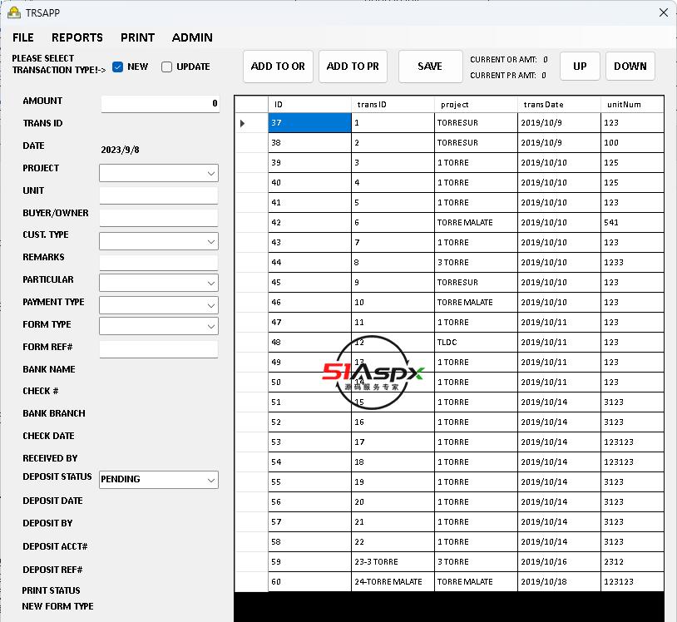Click the CURRENT PR AMT label
Image resolution: width=677 pixels, height=622 pixels.
click(503, 76)
